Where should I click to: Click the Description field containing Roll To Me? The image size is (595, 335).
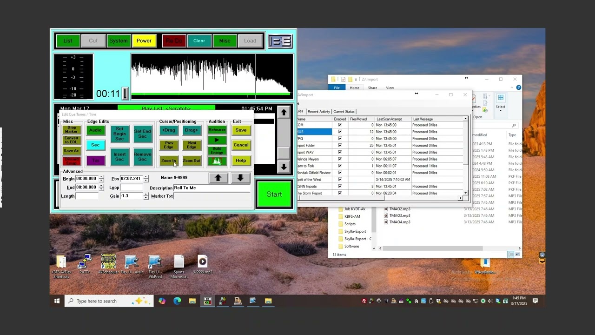pyautogui.click(x=212, y=188)
